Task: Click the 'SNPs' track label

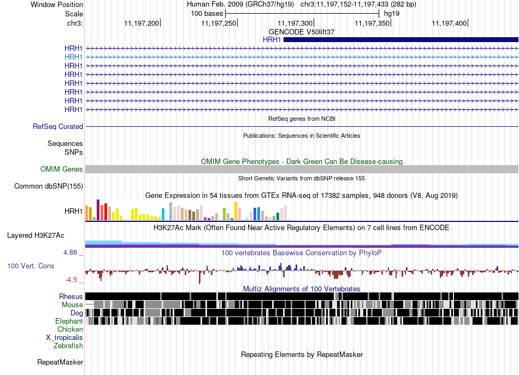Action: (74, 152)
